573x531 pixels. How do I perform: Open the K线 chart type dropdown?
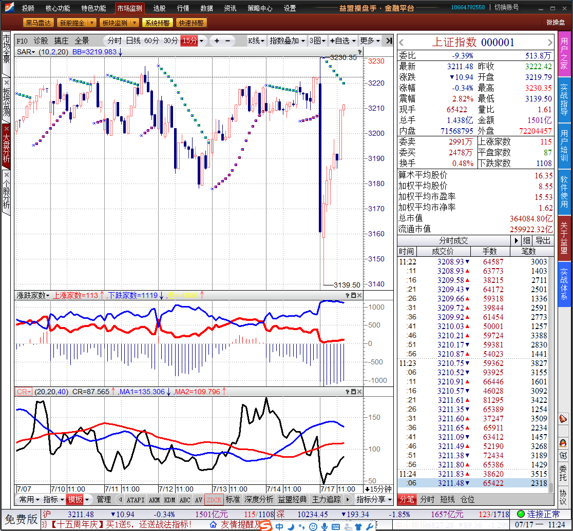(x=256, y=41)
